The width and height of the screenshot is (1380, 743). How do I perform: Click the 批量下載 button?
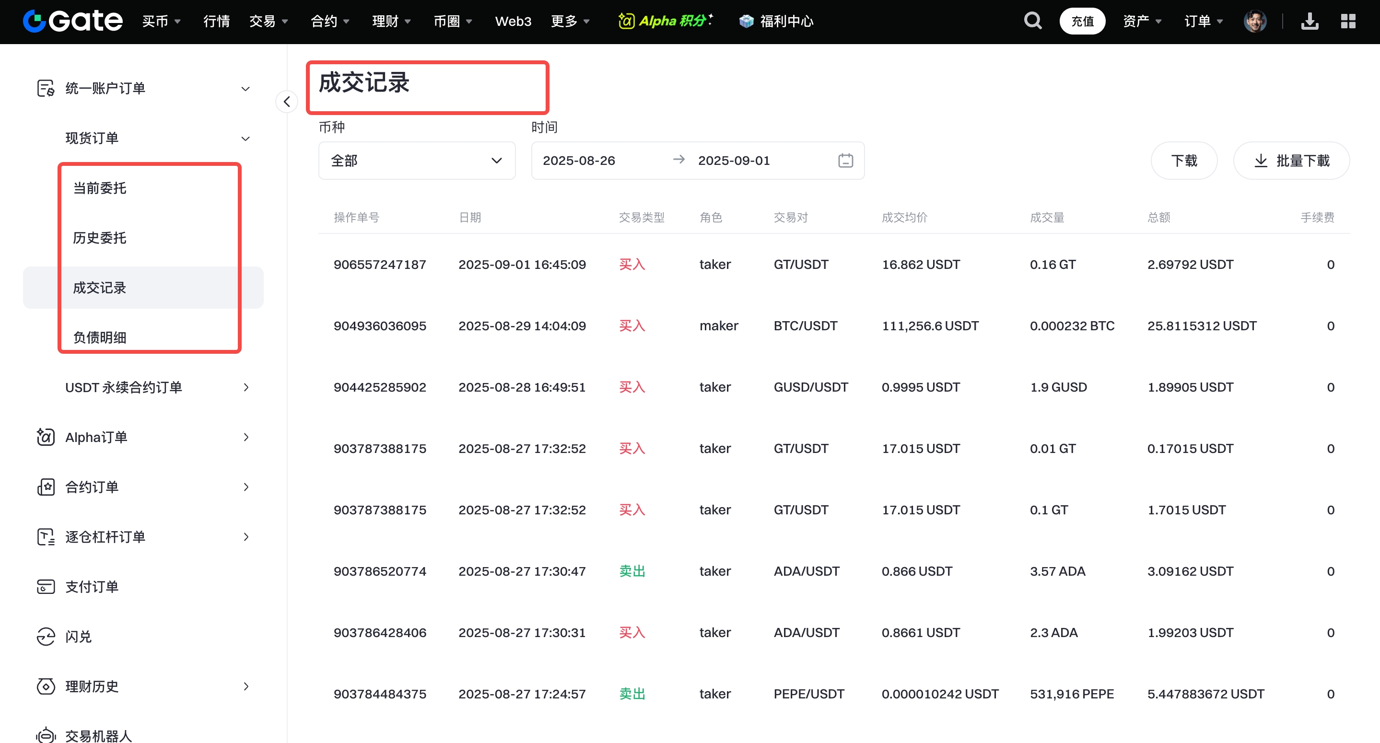tap(1291, 160)
